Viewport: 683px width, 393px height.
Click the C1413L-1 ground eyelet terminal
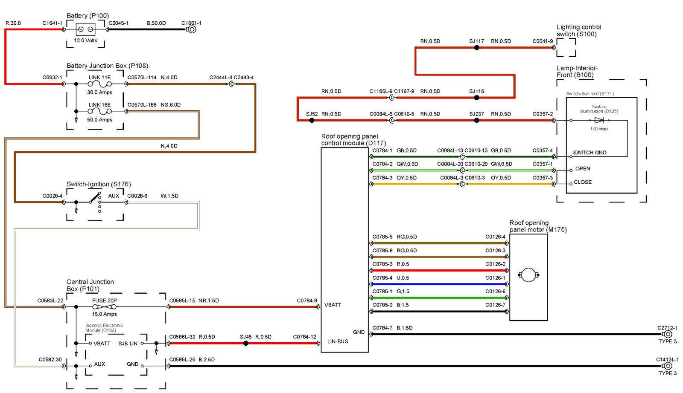tap(667, 366)
